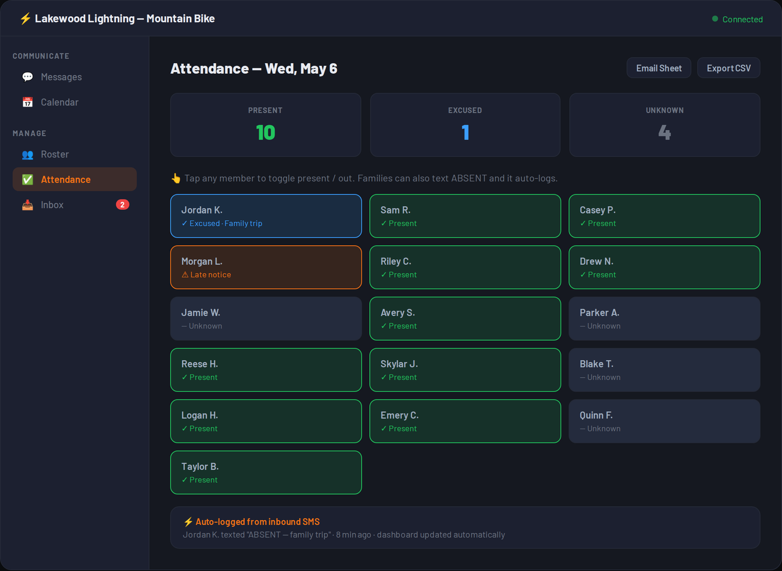This screenshot has height=571, width=782.
Task: Click the Inbox tray icon
Action: pyautogui.click(x=27, y=205)
